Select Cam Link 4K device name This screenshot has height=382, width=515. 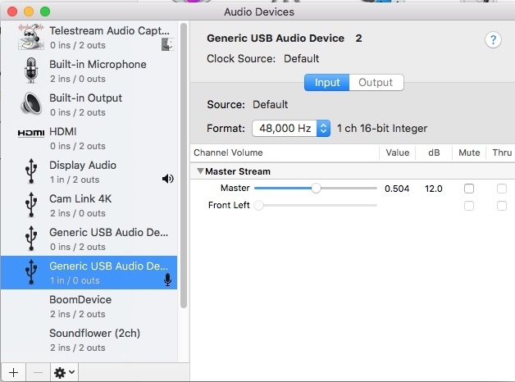click(80, 198)
